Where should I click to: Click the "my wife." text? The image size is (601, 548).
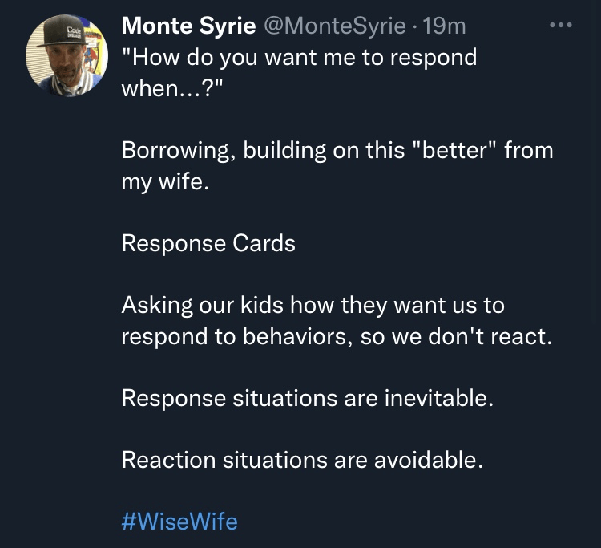tap(165, 181)
